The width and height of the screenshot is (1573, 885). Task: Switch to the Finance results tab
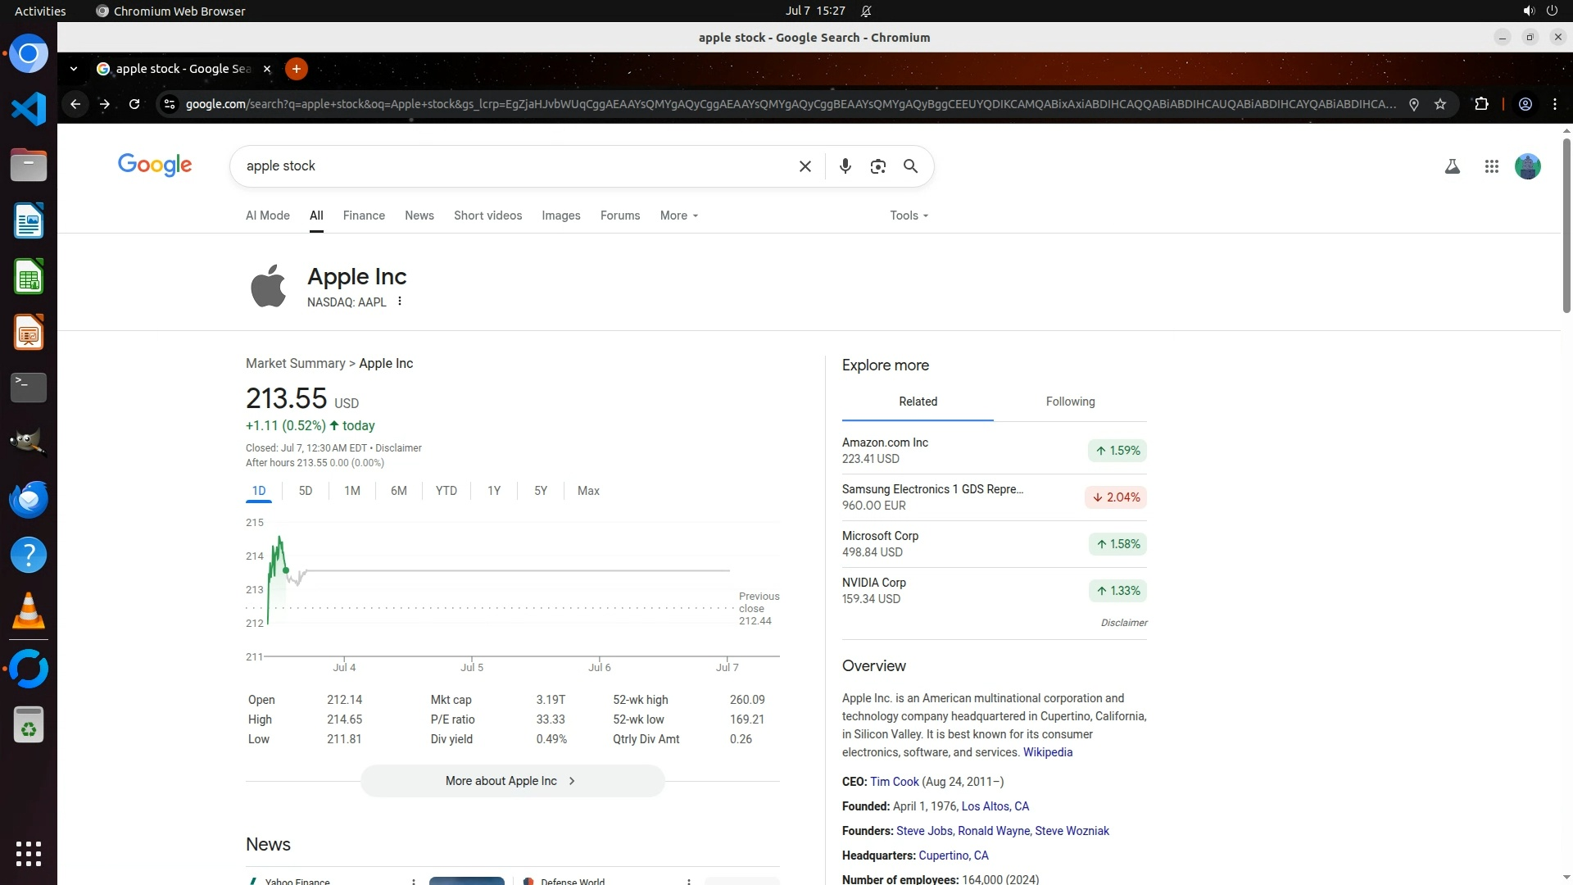coord(364,216)
